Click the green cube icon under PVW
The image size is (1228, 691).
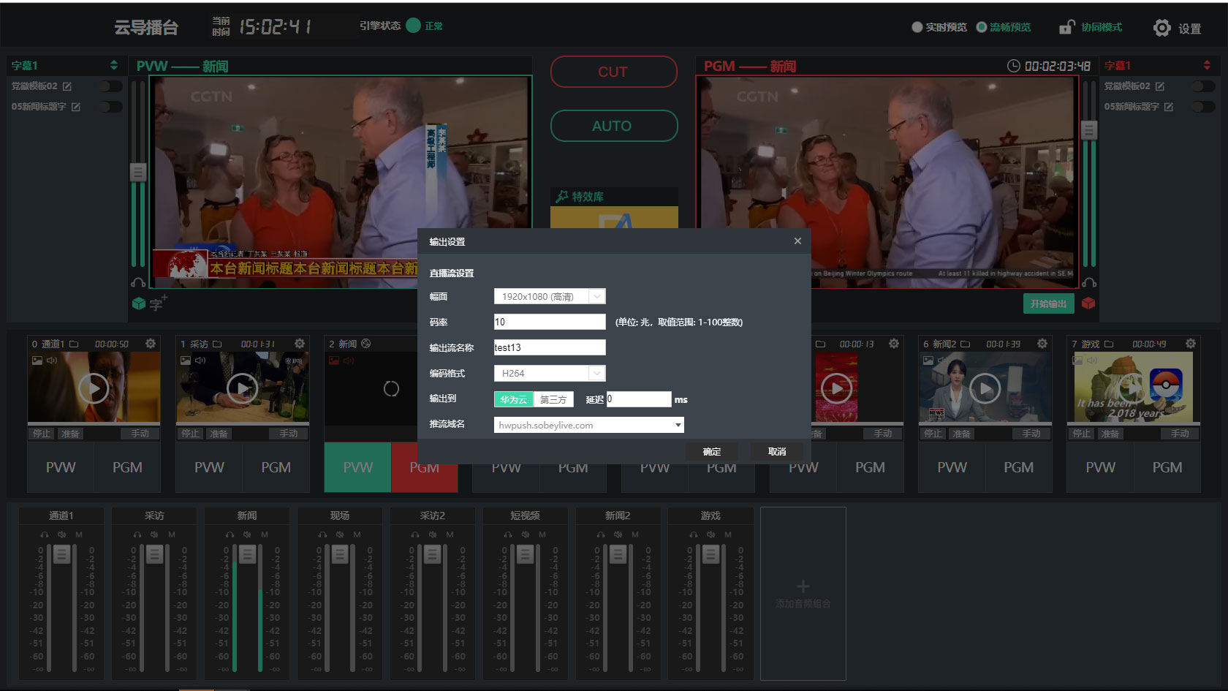139,303
